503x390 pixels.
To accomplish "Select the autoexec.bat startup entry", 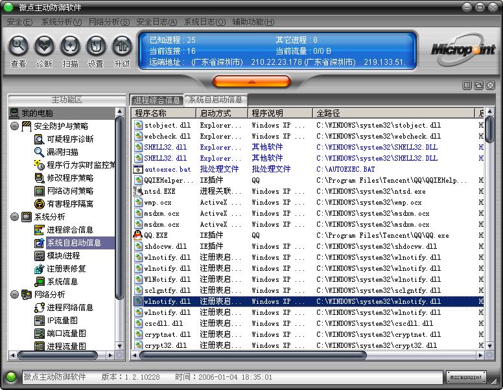I will [167, 169].
